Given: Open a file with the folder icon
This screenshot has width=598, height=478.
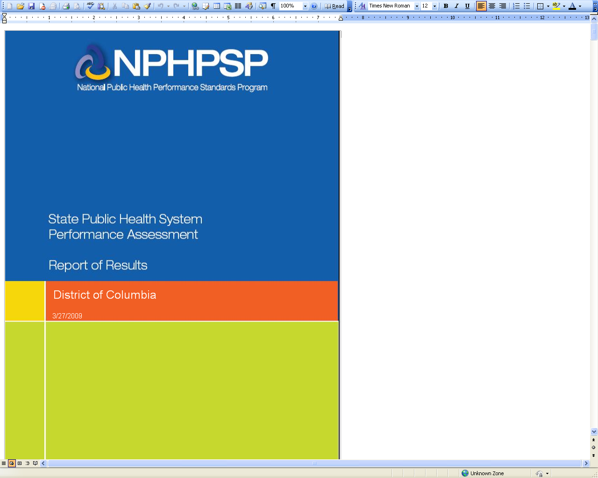Looking at the screenshot, I should tap(20, 6).
